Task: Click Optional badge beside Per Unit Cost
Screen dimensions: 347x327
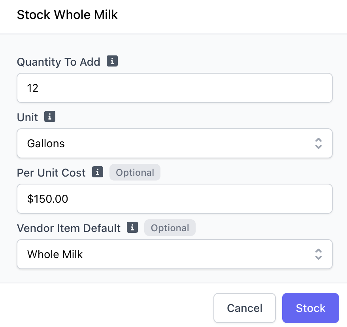Action: 135,172
